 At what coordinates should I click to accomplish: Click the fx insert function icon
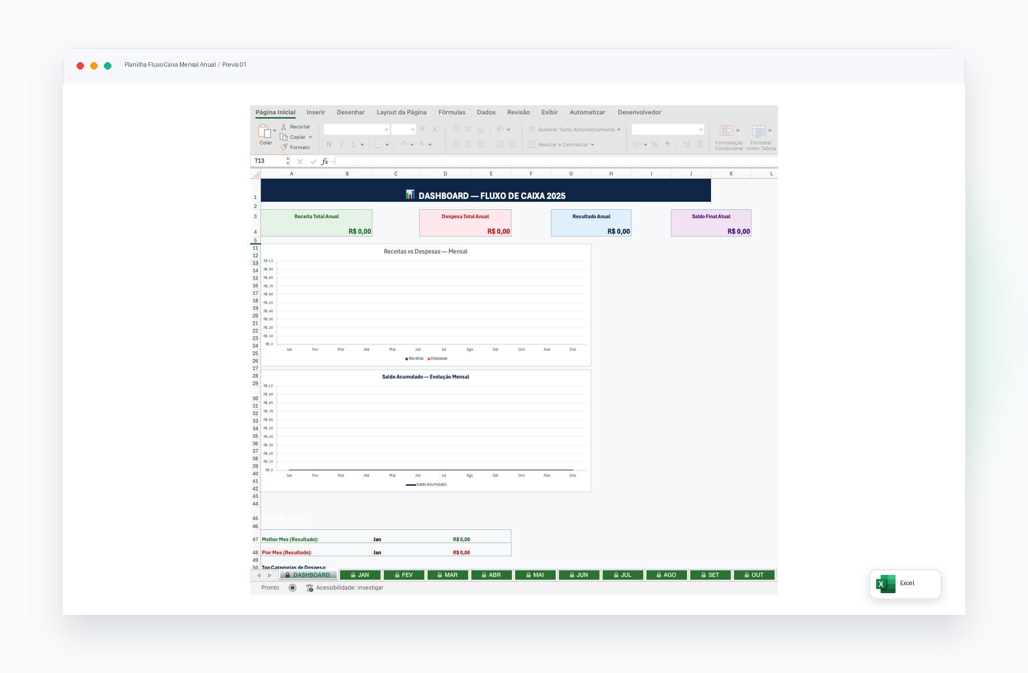(325, 161)
